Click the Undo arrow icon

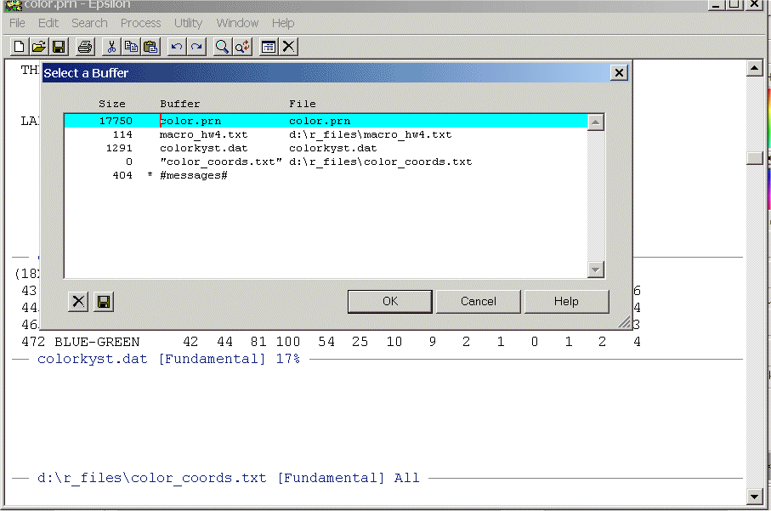point(177,46)
